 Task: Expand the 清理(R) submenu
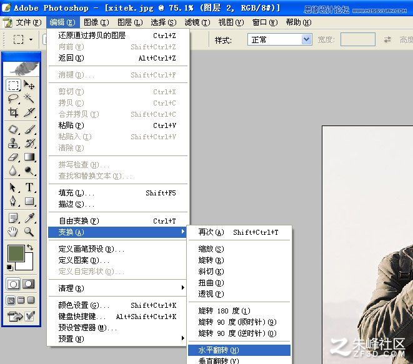tap(117, 288)
